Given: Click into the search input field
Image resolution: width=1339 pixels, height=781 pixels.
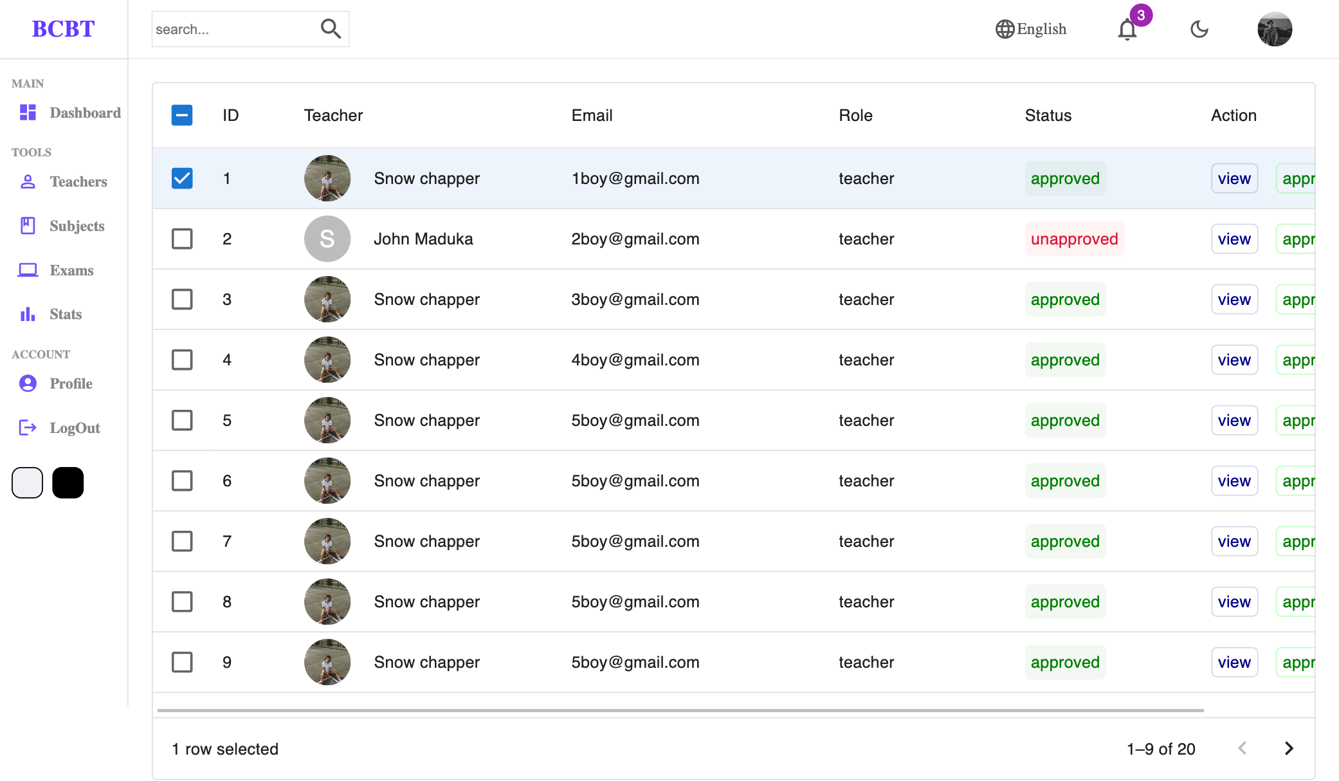Looking at the screenshot, I should 232,29.
